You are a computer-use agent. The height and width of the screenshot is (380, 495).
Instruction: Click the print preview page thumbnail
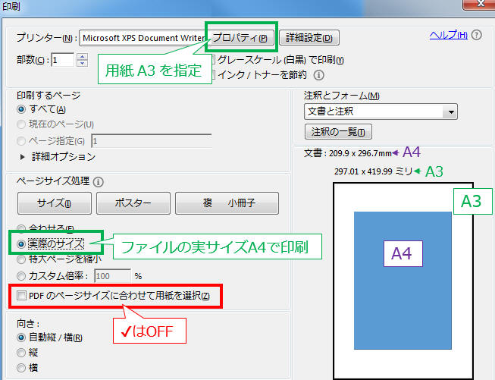[403, 281]
